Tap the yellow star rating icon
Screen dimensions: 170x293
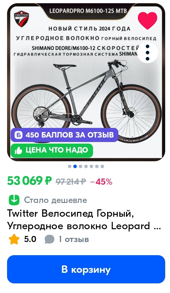click(x=14, y=239)
